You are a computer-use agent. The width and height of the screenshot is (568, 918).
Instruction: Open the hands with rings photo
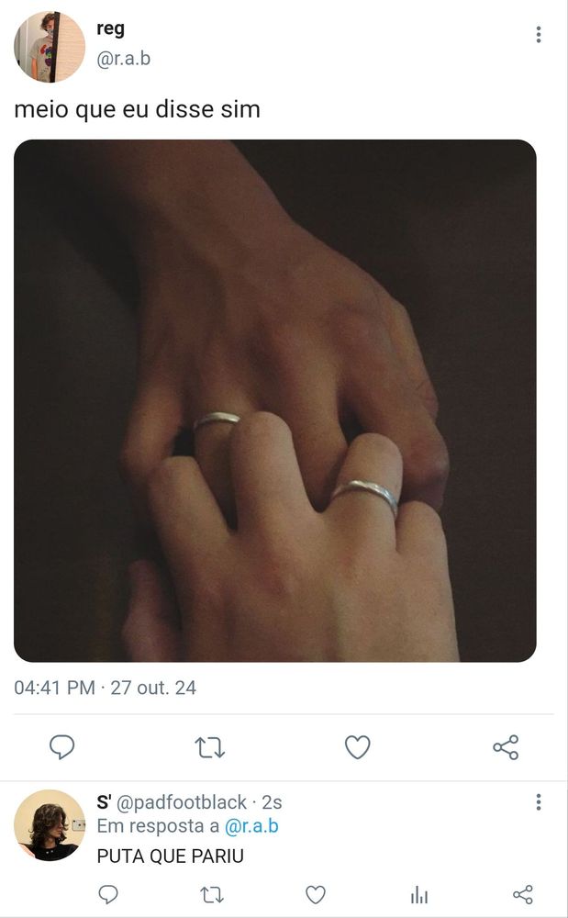tap(275, 400)
